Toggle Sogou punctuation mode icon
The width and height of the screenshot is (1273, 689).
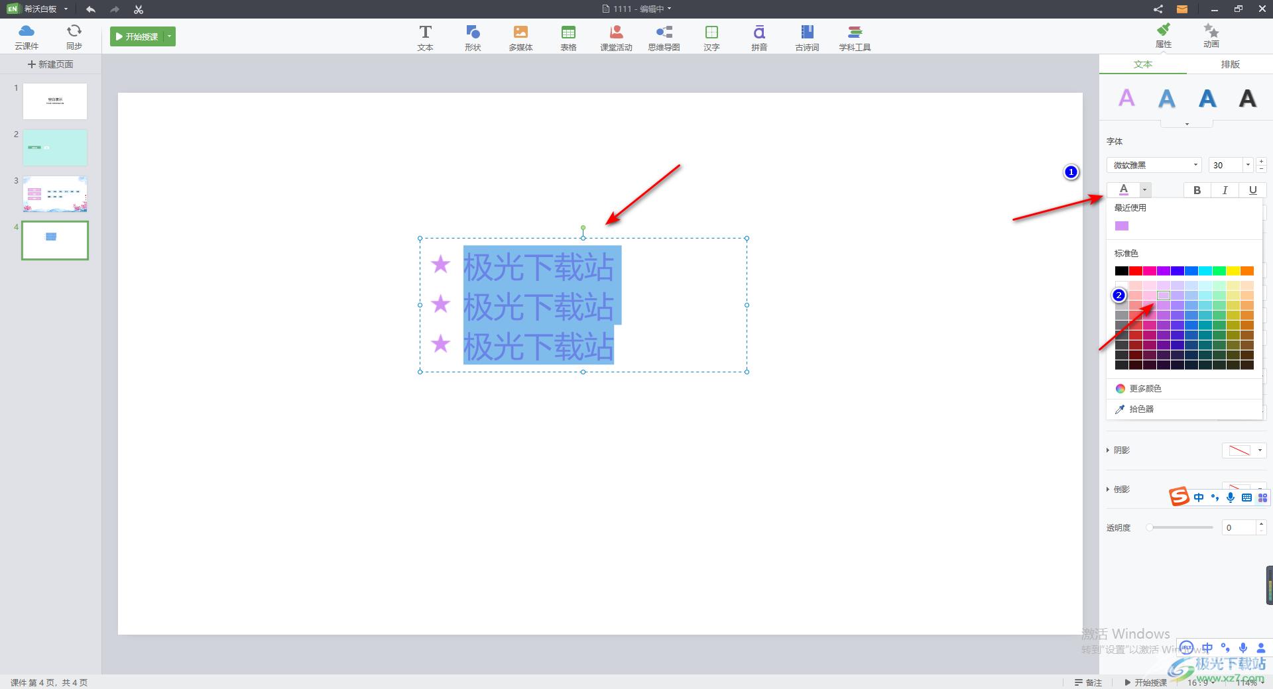1215,498
